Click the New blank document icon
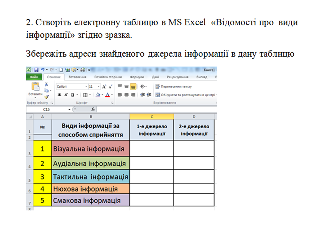The width and height of the screenshot is (321, 240). 61,70
